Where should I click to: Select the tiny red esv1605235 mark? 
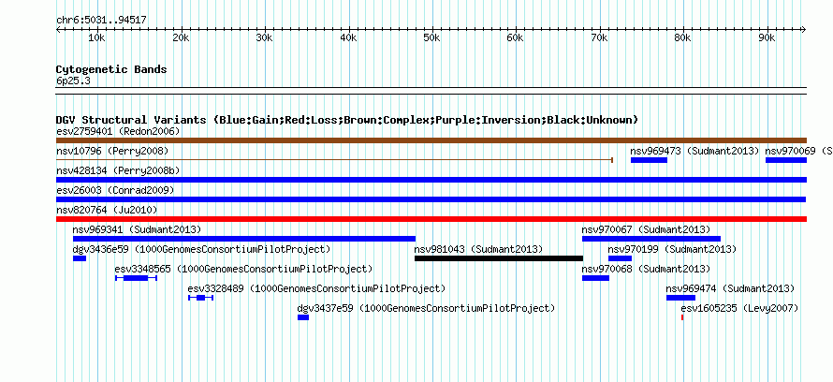(x=682, y=317)
